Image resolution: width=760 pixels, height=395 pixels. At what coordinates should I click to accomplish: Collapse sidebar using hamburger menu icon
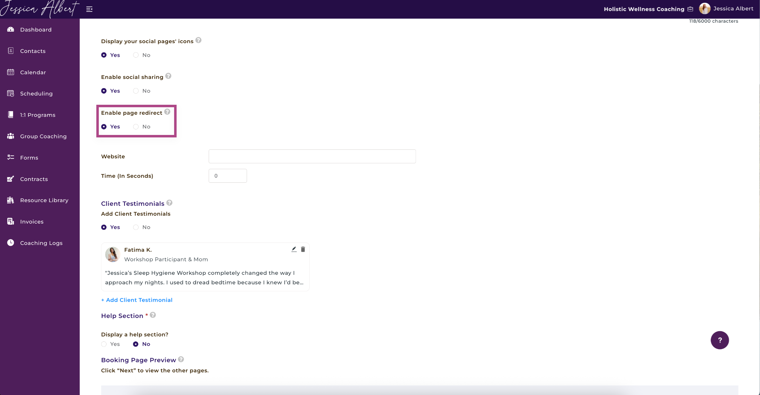(x=89, y=9)
